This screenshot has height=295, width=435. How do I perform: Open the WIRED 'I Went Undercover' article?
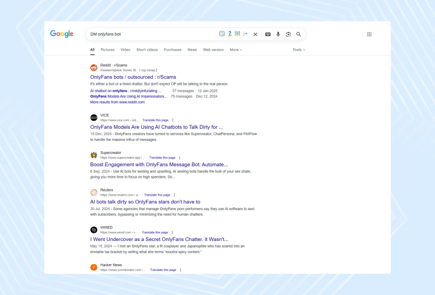[159, 239]
